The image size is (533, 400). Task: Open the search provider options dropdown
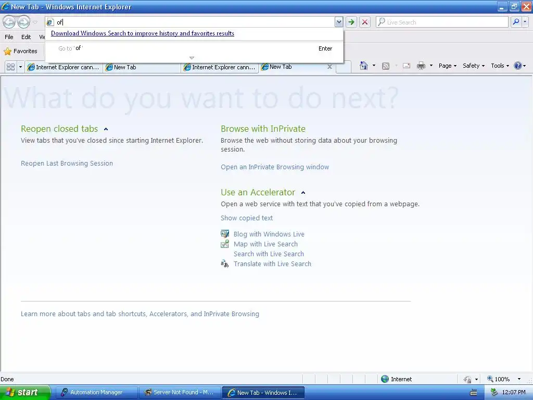(x=525, y=22)
